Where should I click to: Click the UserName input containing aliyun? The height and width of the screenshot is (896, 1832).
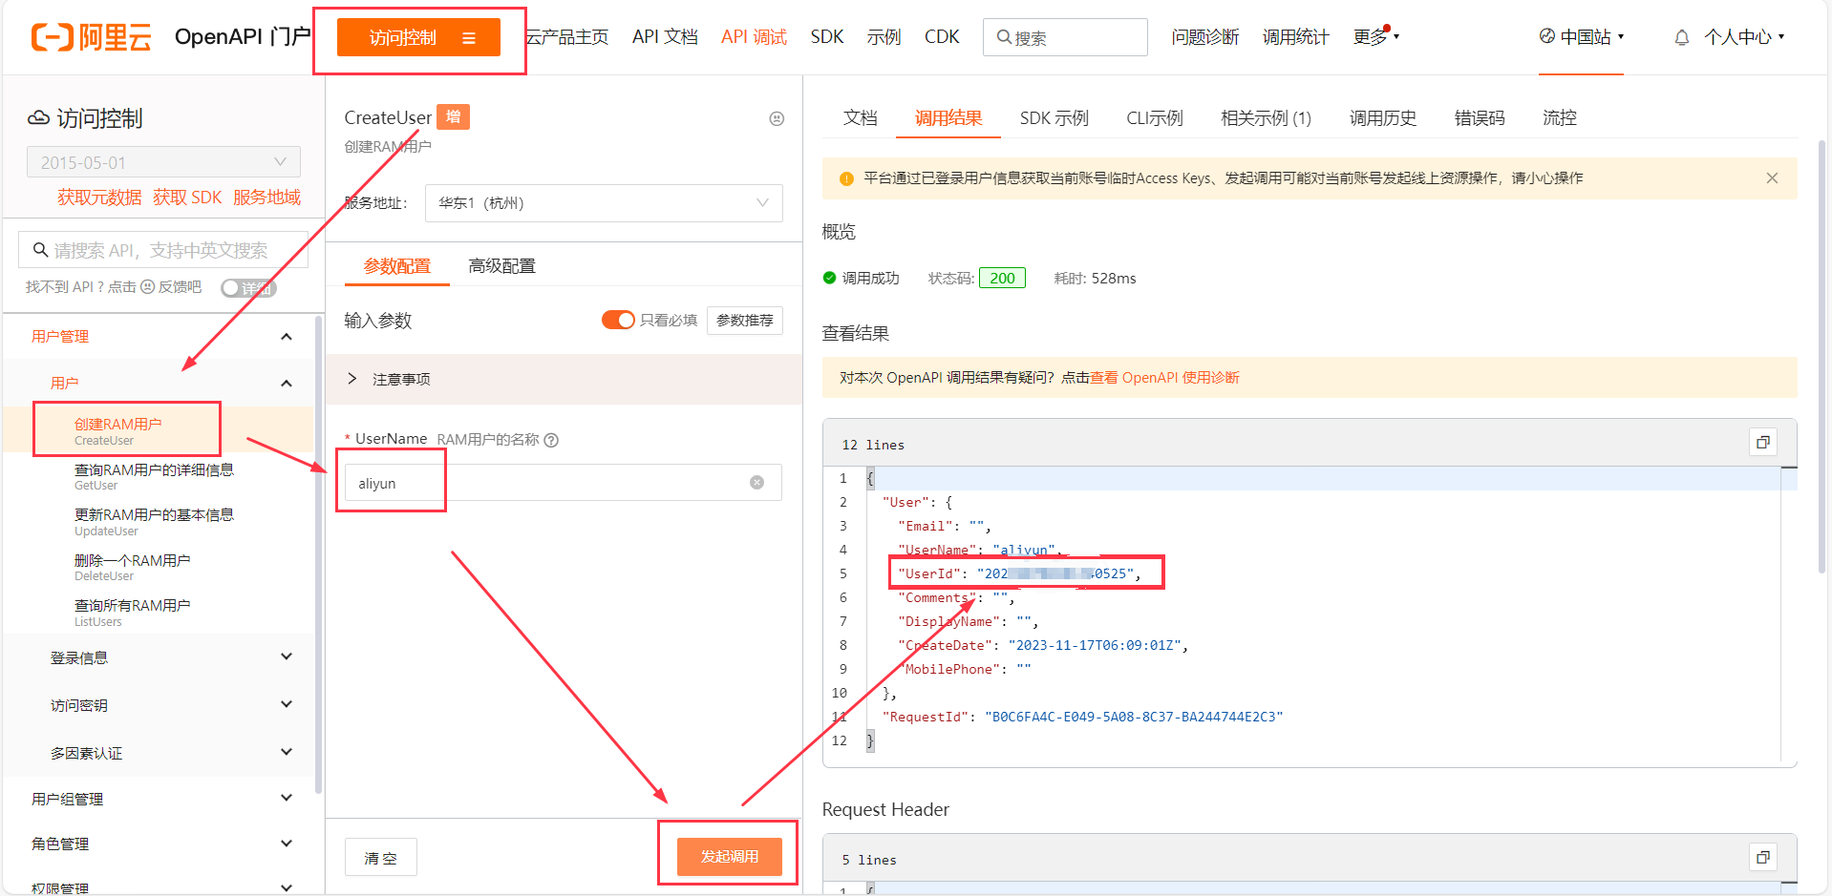pos(564,483)
